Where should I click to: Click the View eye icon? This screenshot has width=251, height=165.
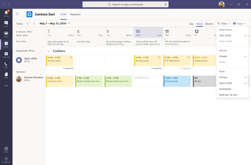pos(234,24)
